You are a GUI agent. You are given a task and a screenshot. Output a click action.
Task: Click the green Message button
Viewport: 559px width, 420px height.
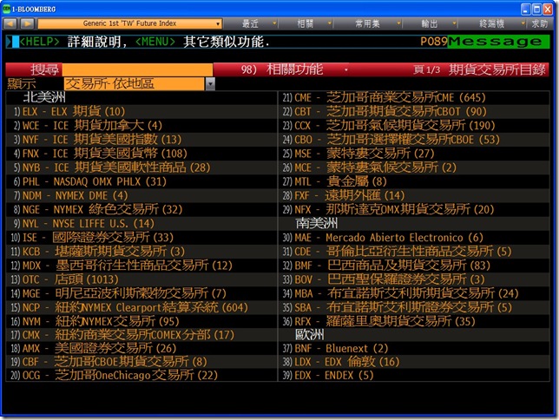point(498,42)
